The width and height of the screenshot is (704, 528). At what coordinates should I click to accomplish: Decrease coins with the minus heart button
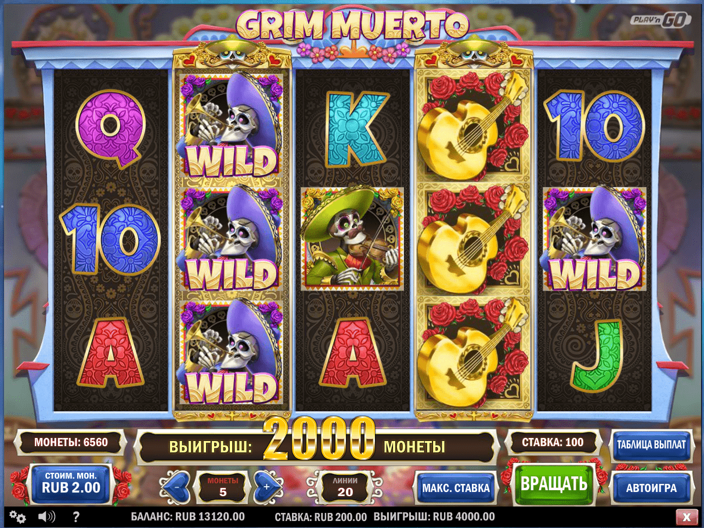(175, 487)
